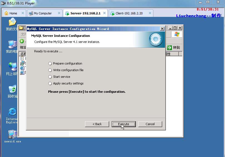Viewport: 225px width, 157px height.
Task: Select the Apply security settings radio button
Action: tap(50, 84)
